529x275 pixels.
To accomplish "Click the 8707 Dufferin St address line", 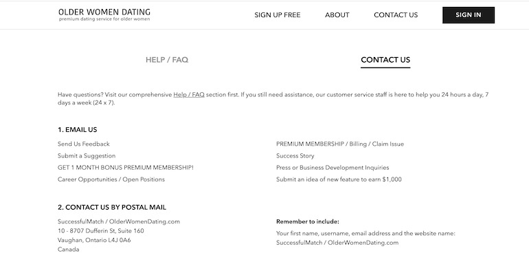I will pyautogui.click(x=101, y=231).
